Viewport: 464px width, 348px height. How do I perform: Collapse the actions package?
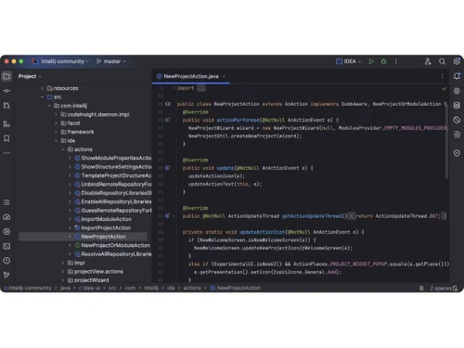63,149
